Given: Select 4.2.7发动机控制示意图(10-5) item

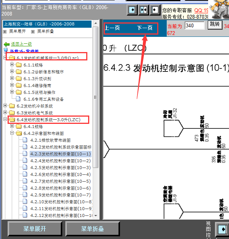Looking at the screenshot, I should pyautogui.click(x=60, y=181).
